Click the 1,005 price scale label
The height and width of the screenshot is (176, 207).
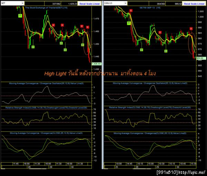tap(201, 11)
